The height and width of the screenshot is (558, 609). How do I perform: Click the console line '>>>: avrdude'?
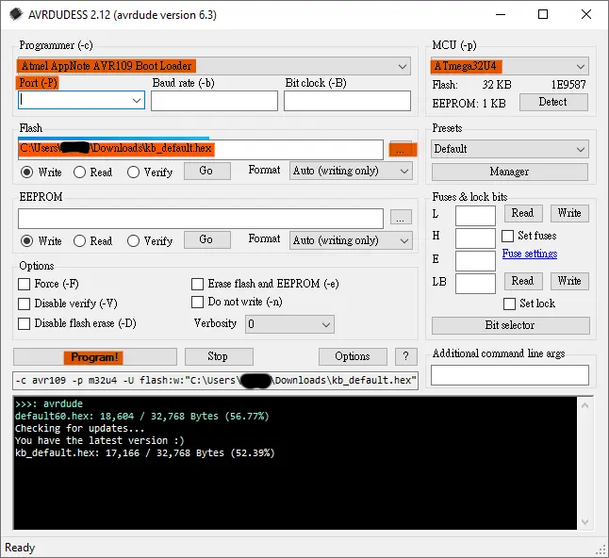point(49,403)
